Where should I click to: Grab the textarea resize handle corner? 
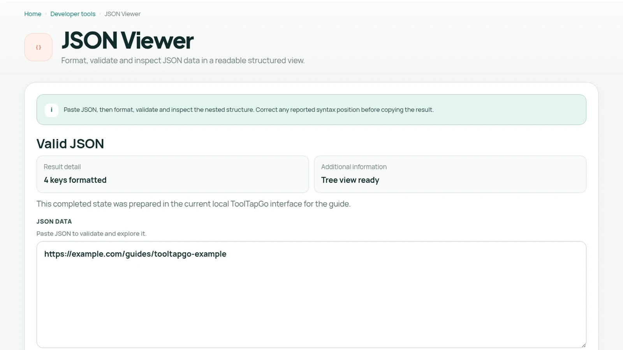pyautogui.click(x=583, y=345)
